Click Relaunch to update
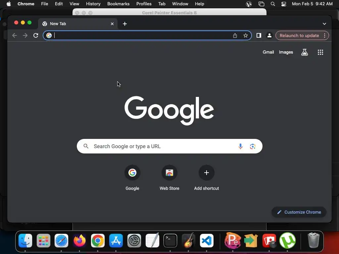 tap(299, 35)
